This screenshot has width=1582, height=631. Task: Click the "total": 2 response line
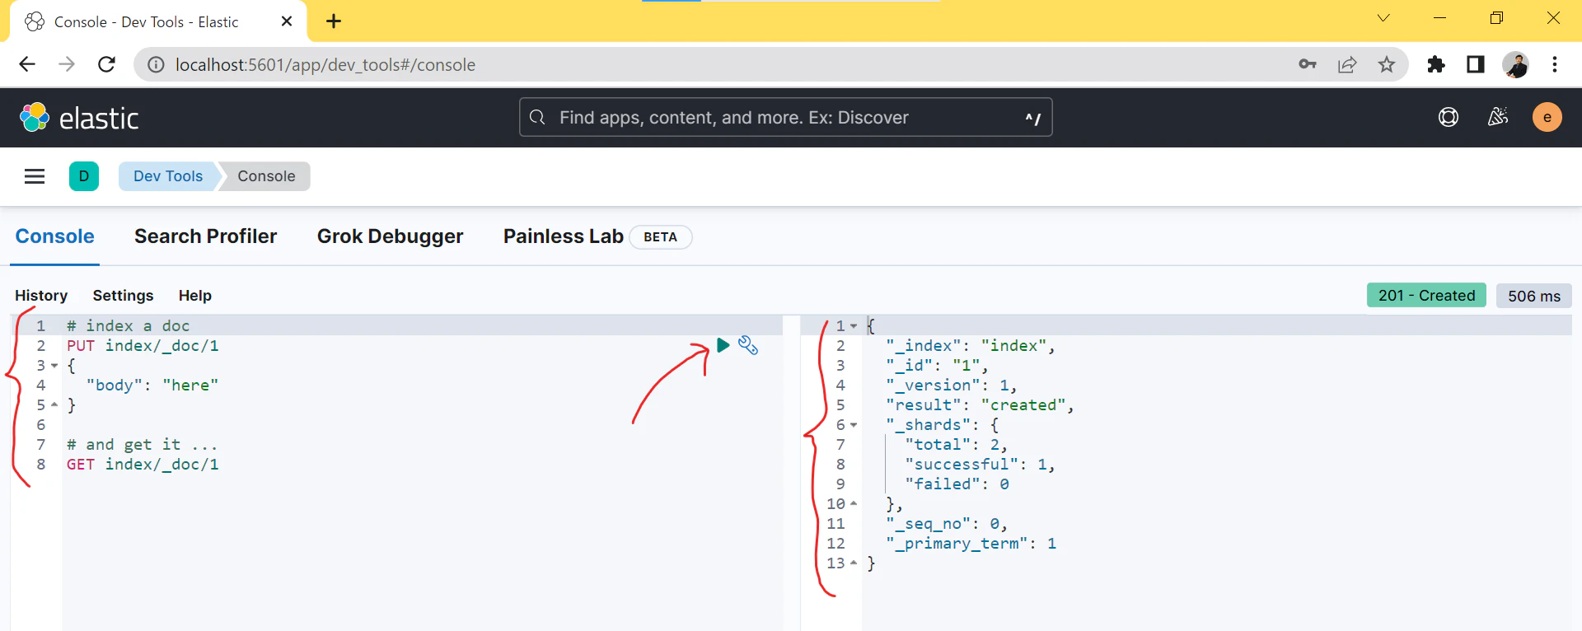pyautogui.click(x=956, y=445)
